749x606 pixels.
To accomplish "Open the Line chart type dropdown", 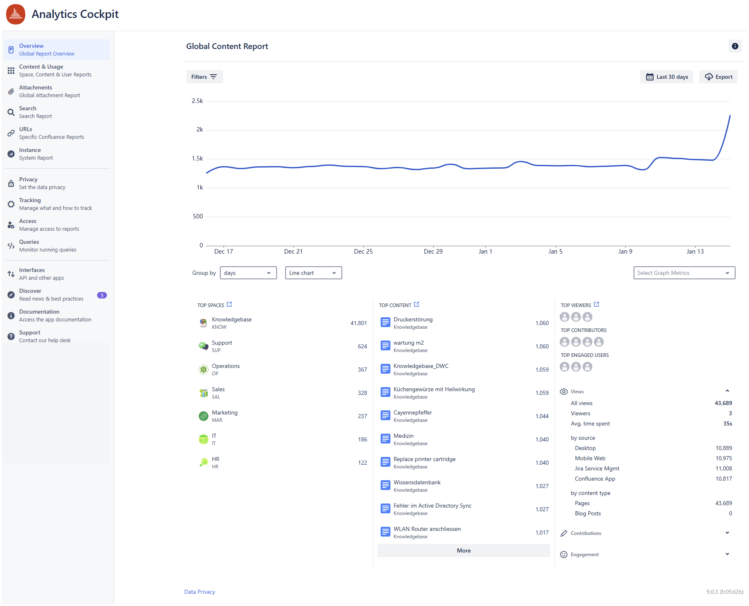I will (313, 273).
